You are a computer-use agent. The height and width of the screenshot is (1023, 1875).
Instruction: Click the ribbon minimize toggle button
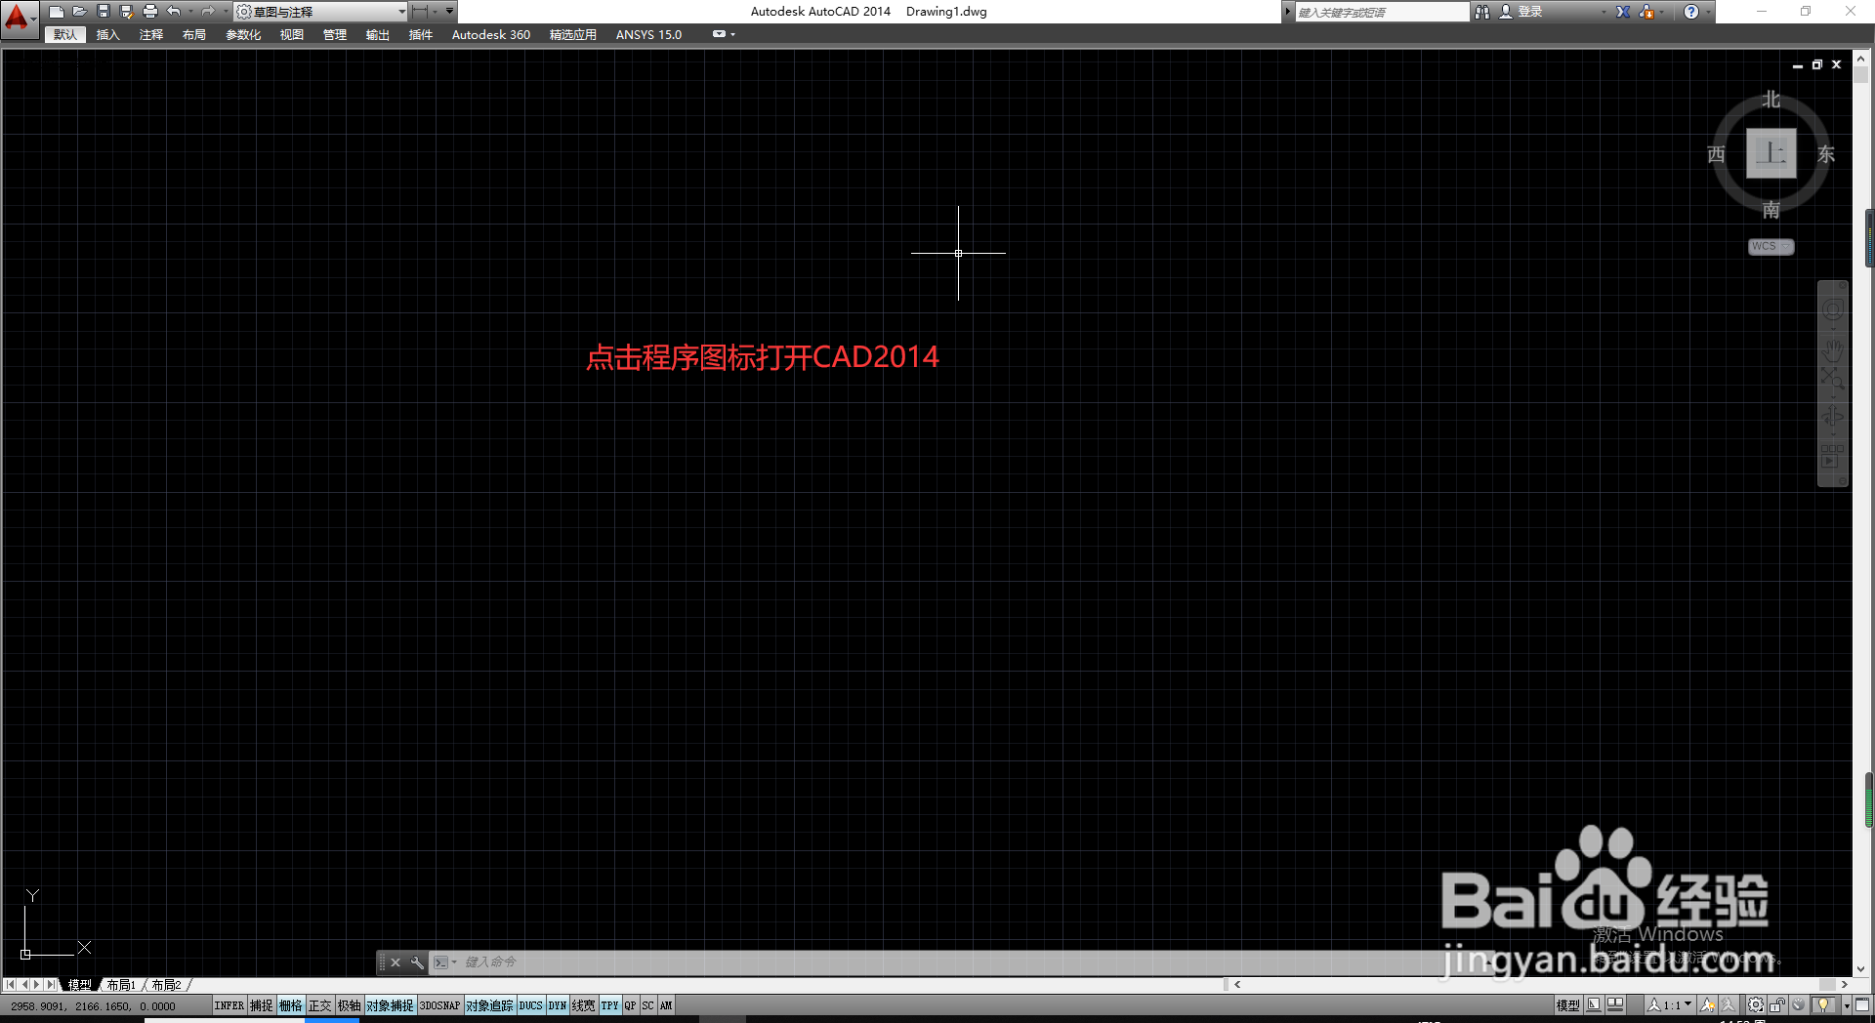coord(720,34)
